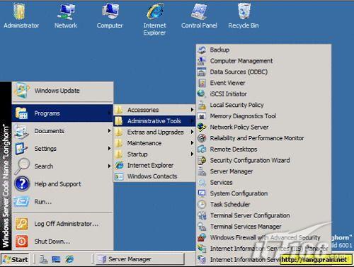This screenshot has height=267, width=354.
Task: Click the Windows Update icon in Start menu
Action: pyautogui.click(x=22, y=91)
